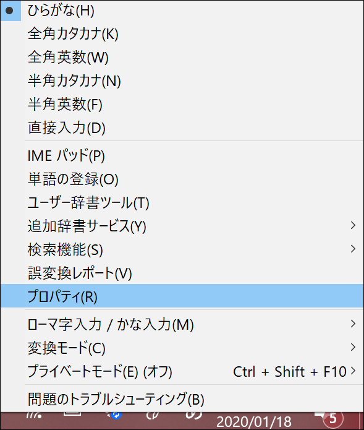Open 問題のトラブルシューティング(B)

tap(182, 399)
